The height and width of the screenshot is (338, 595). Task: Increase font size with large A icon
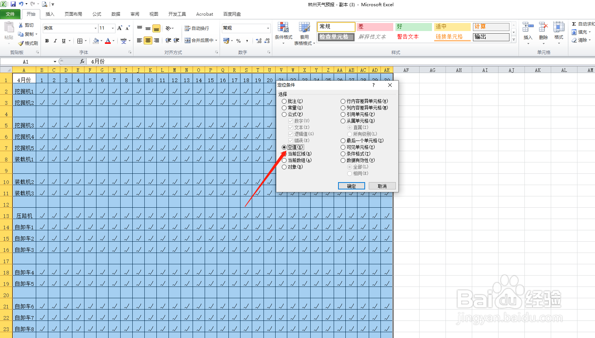[x=120, y=28]
